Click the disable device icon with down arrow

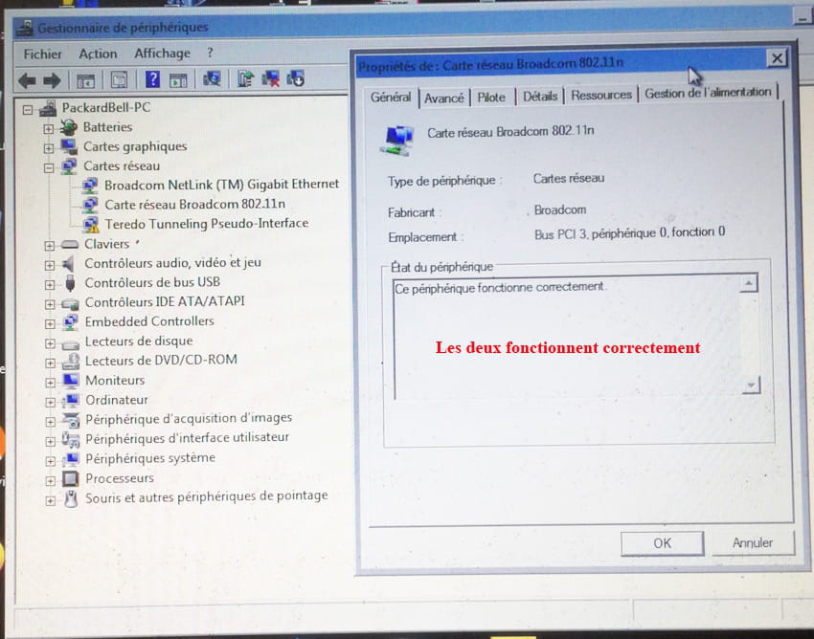pyautogui.click(x=295, y=79)
